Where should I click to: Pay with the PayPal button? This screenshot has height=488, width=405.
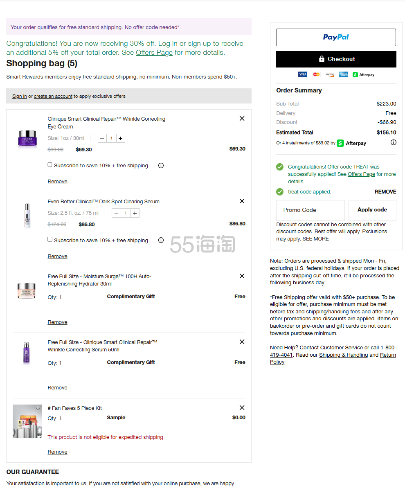click(336, 37)
